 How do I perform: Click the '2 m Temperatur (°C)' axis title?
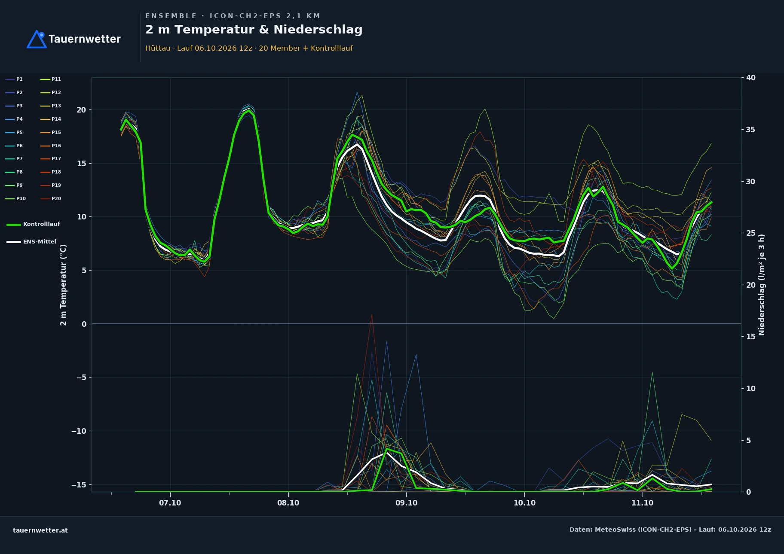coord(63,285)
